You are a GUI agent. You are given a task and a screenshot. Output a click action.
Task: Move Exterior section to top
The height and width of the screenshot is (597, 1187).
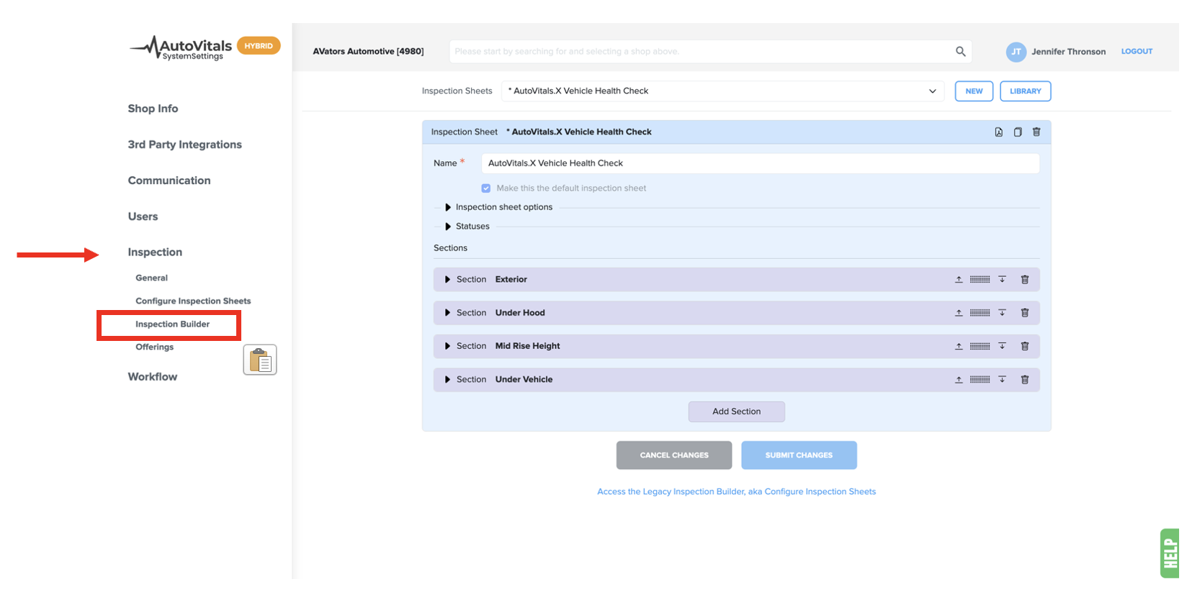click(x=959, y=279)
